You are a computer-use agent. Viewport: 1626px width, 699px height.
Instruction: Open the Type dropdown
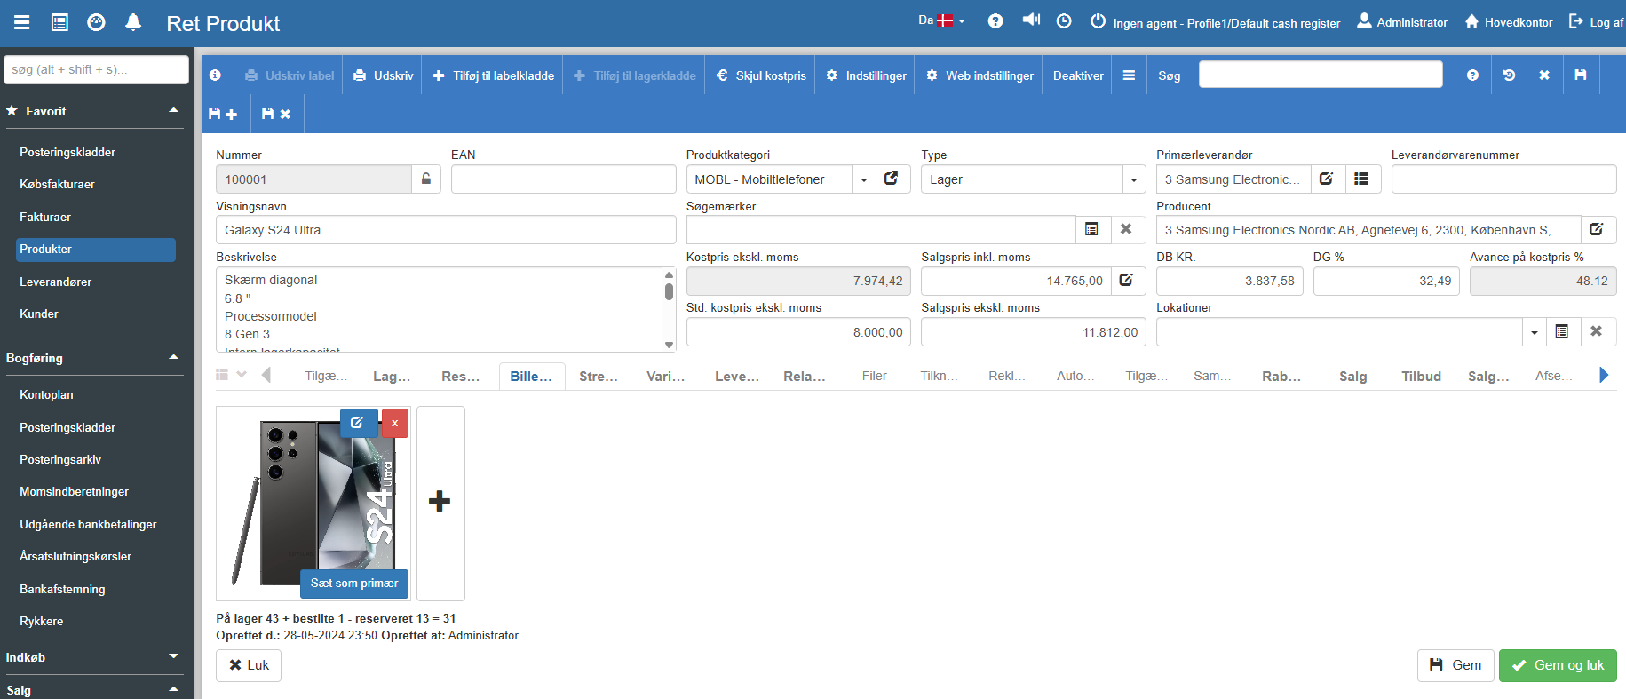pos(1133,179)
